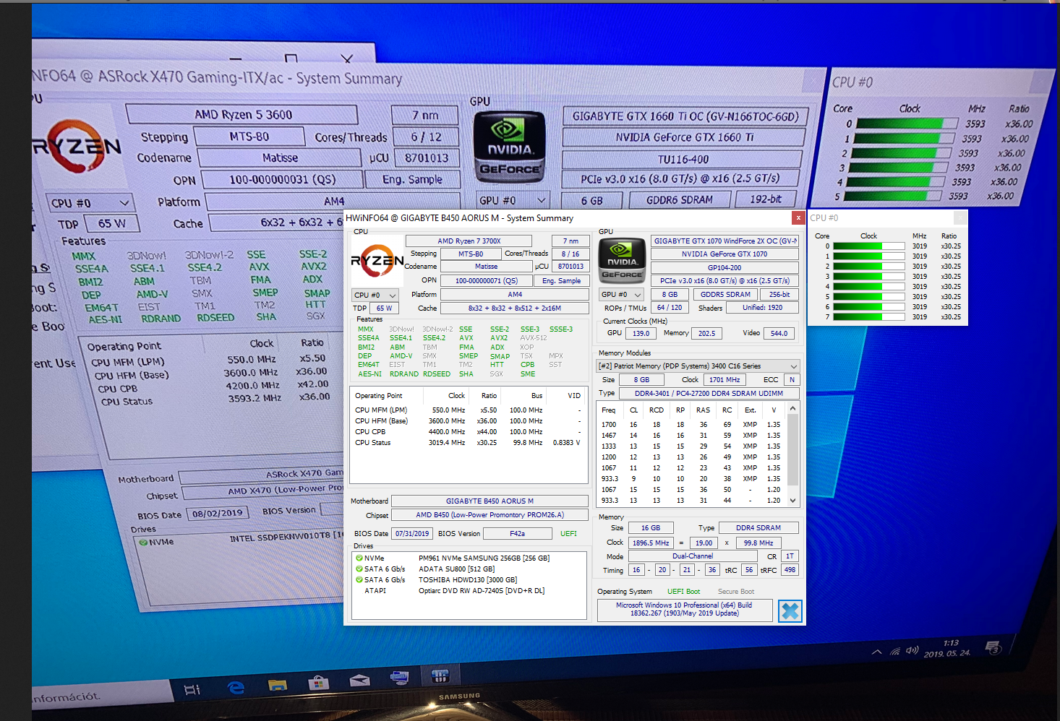
Task: Select the CPU CPB row showing 4400.0 MHz
Action: point(468,432)
